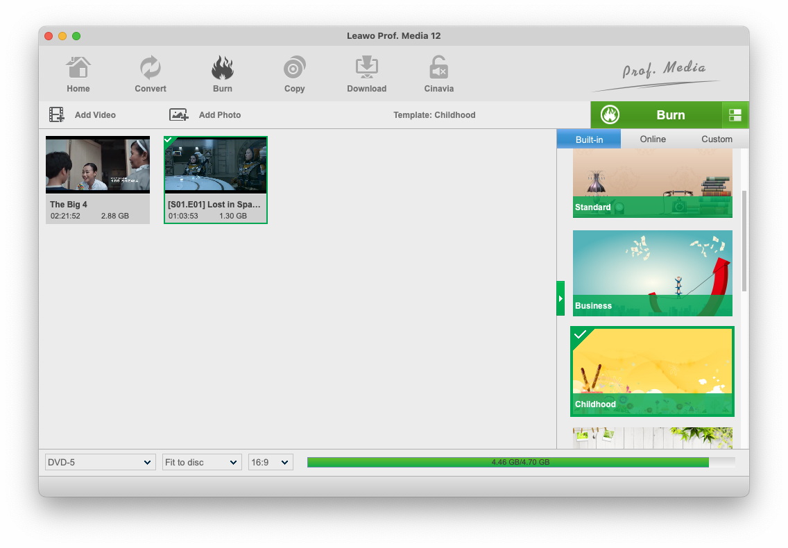788x548 pixels.
Task: Open the Cinavia unlock icon
Action: pyautogui.click(x=438, y=67)
